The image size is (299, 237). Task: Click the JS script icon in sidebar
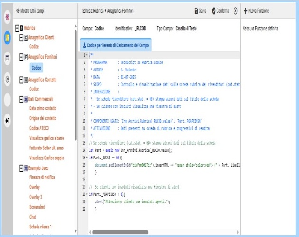click(x=7, y=36)
